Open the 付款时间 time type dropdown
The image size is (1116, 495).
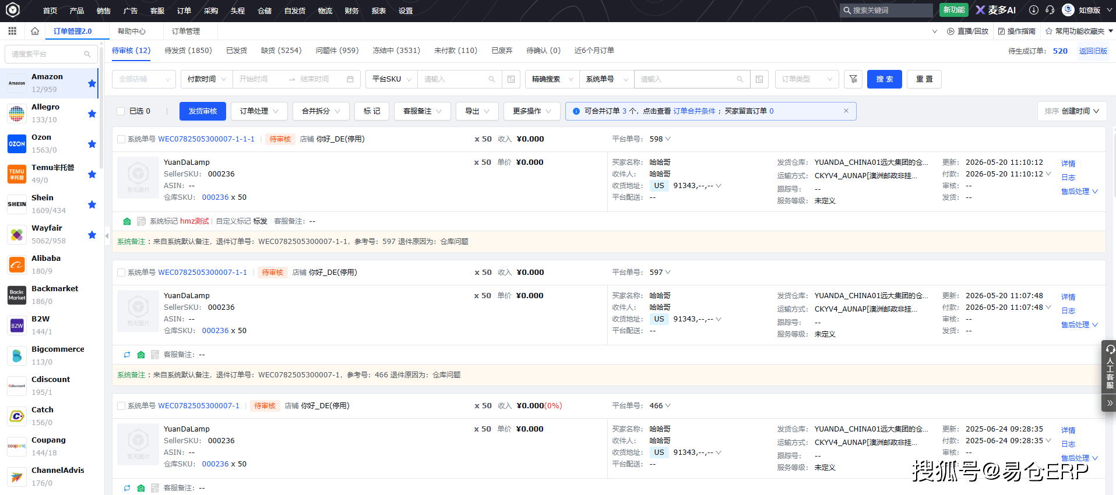click(207, 79)
